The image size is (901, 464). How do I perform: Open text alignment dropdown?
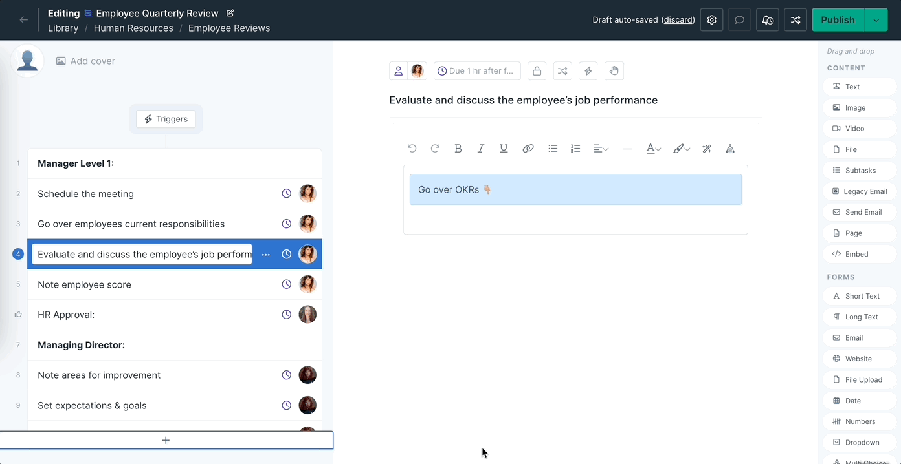pos(601,149)
